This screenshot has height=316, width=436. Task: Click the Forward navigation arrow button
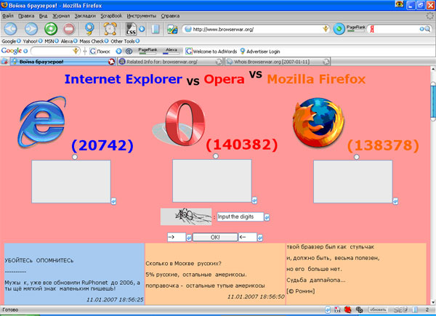32,30
